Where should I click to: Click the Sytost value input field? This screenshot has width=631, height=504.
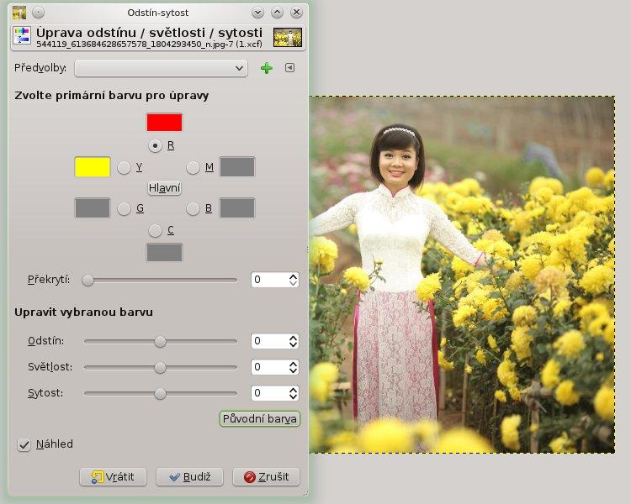click(x=269, y=392)
